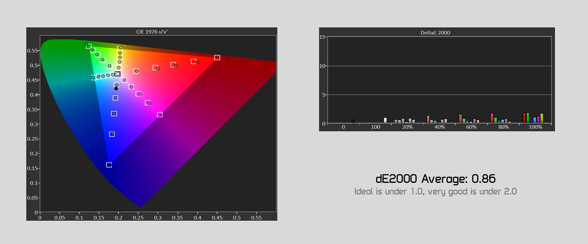Image resolution: width=588 pixels, height=244 pixels.
Task: Click the "dE2000 Average: 0.86" text
Action: pos(435,179)
